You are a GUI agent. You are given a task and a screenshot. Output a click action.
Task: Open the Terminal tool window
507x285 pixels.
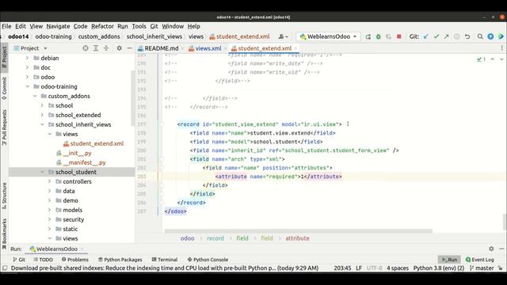[x=165, y=260]
